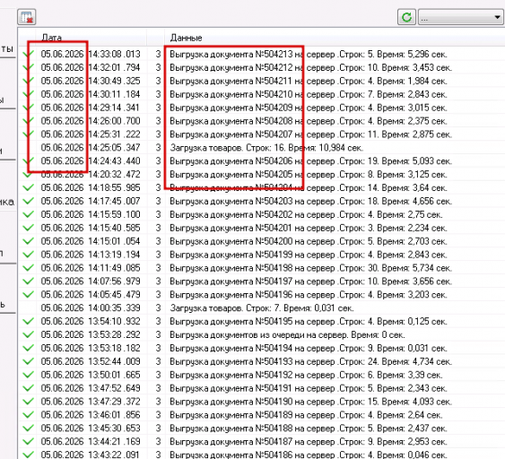
Task: Click green checkmark on 14:11:49 row
Action: pos(29,268)
